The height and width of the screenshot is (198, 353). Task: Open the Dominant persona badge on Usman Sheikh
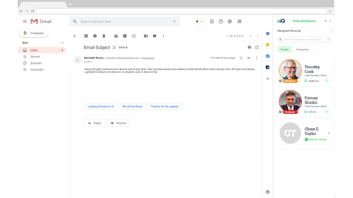coord(290,112)
